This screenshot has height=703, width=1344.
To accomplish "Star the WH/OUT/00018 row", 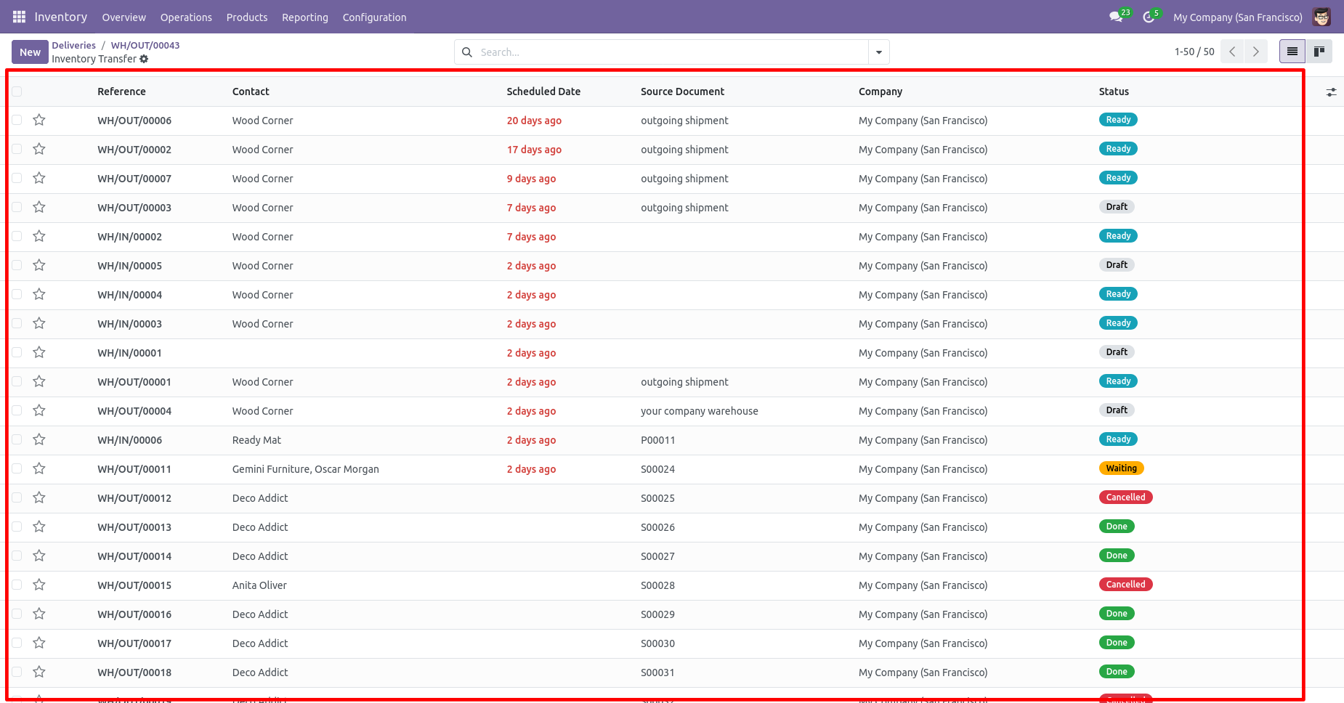I will [39, 672].
